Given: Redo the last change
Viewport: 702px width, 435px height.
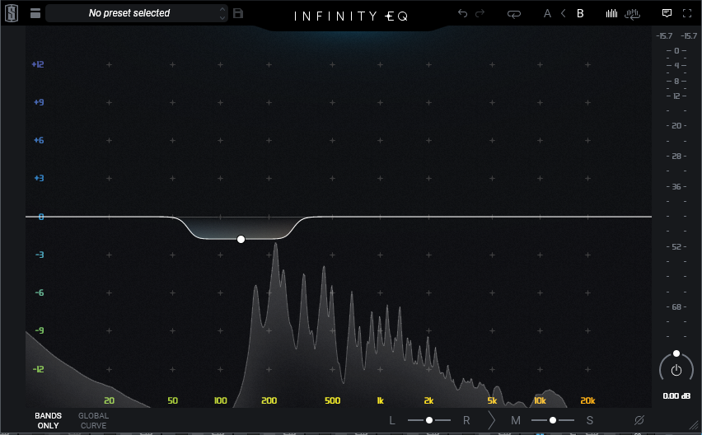Looking at the screenshot, I should tap(480, 13).
